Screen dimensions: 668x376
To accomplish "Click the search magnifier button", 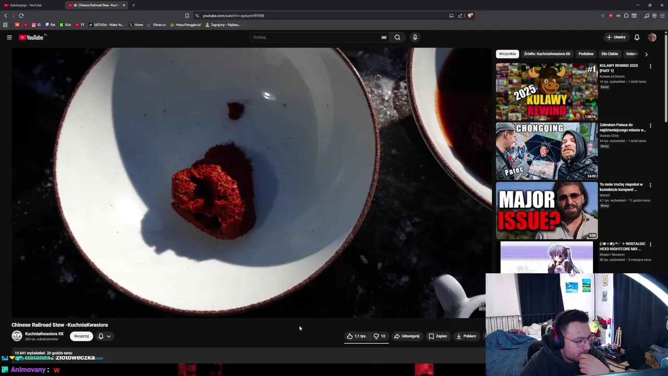I will (x=397, y=37).
